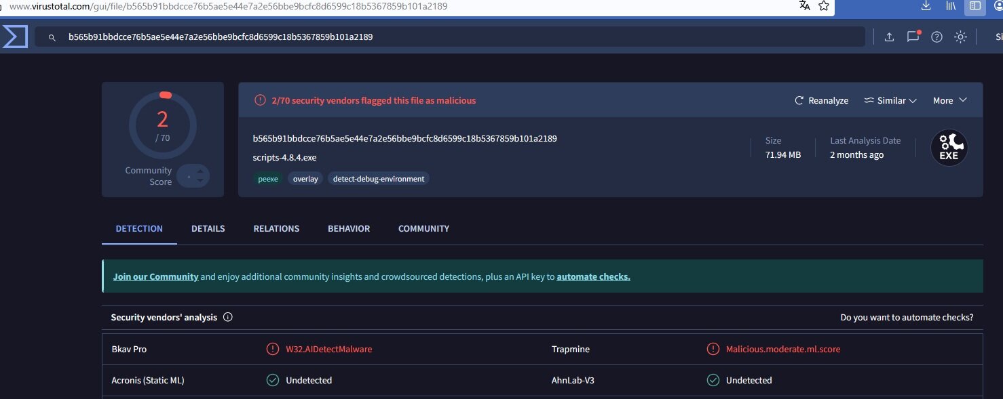
Task: Open the browser downloads icon
Action: click(x=926, y=6)
